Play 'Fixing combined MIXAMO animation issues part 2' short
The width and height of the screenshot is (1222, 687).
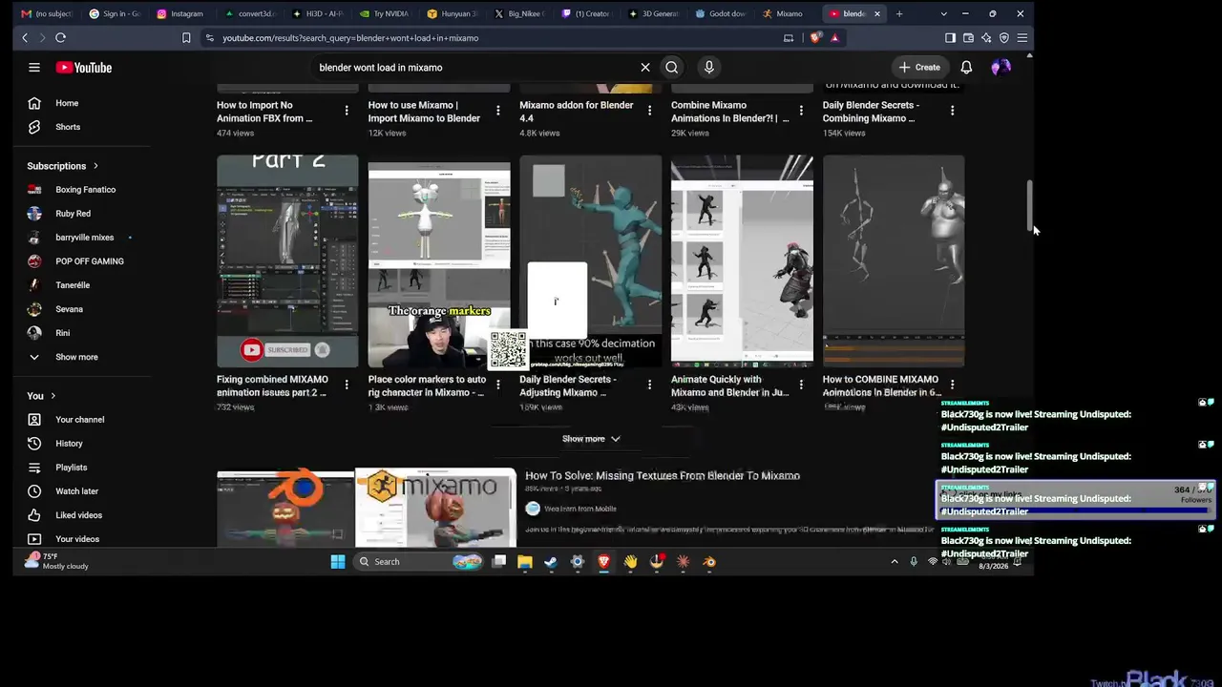[287, 260]
